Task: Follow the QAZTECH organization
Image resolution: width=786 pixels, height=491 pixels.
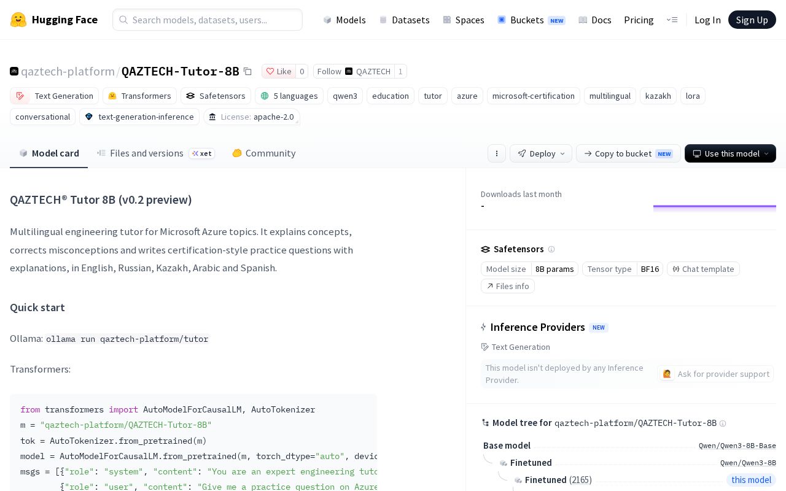Action: (354, 71)
